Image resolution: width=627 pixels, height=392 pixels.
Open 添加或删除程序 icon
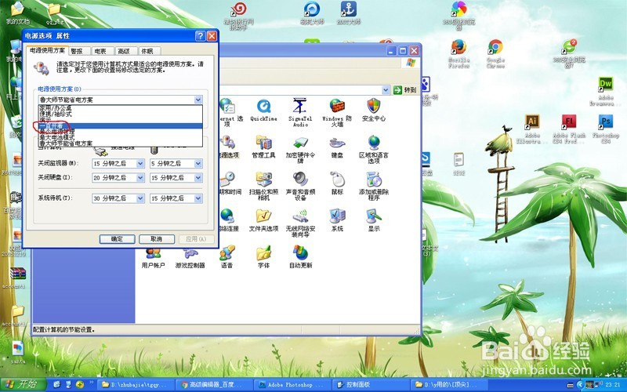(x=374, y=186)
